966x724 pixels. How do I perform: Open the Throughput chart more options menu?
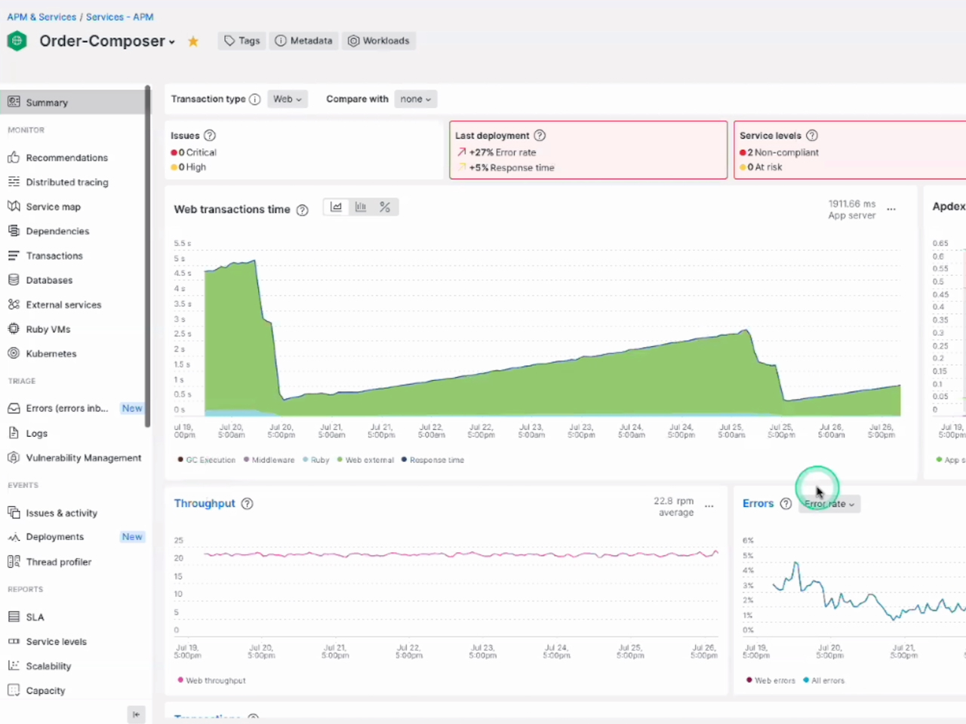(x=709, y=506)
